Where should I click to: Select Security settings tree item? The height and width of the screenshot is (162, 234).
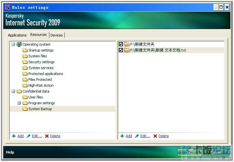click(x=41, y=62)
